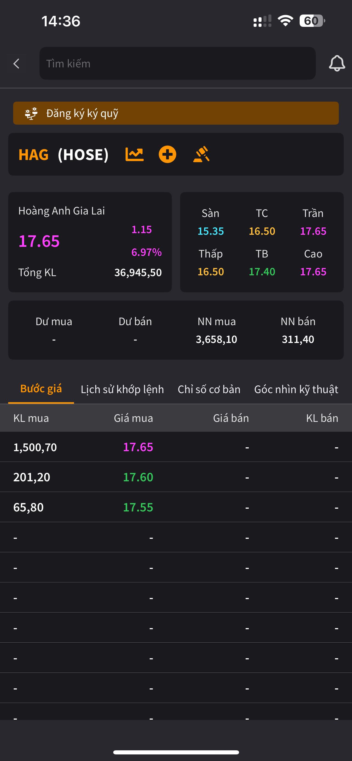Tap average price 17.40 under TB
This screenshot has width=352, height=761.
(262, 271)
